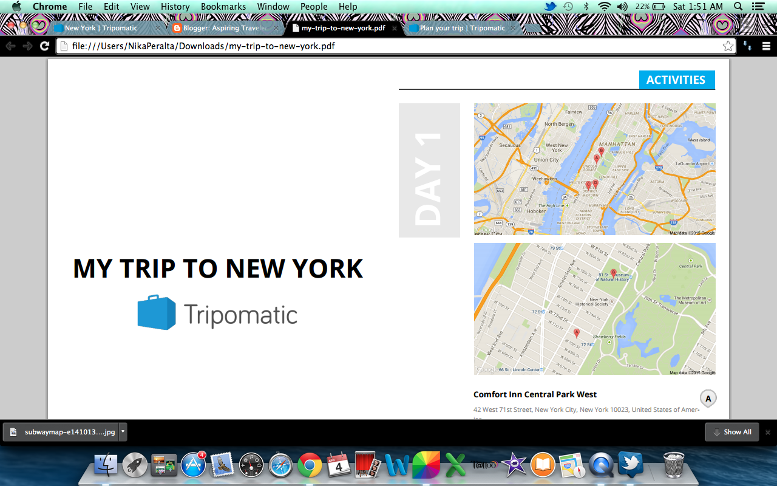Open Spotlight search magnifier
The width and height of the screenshot is (777, 486).
pyautogui.click(x=738, y=7)
